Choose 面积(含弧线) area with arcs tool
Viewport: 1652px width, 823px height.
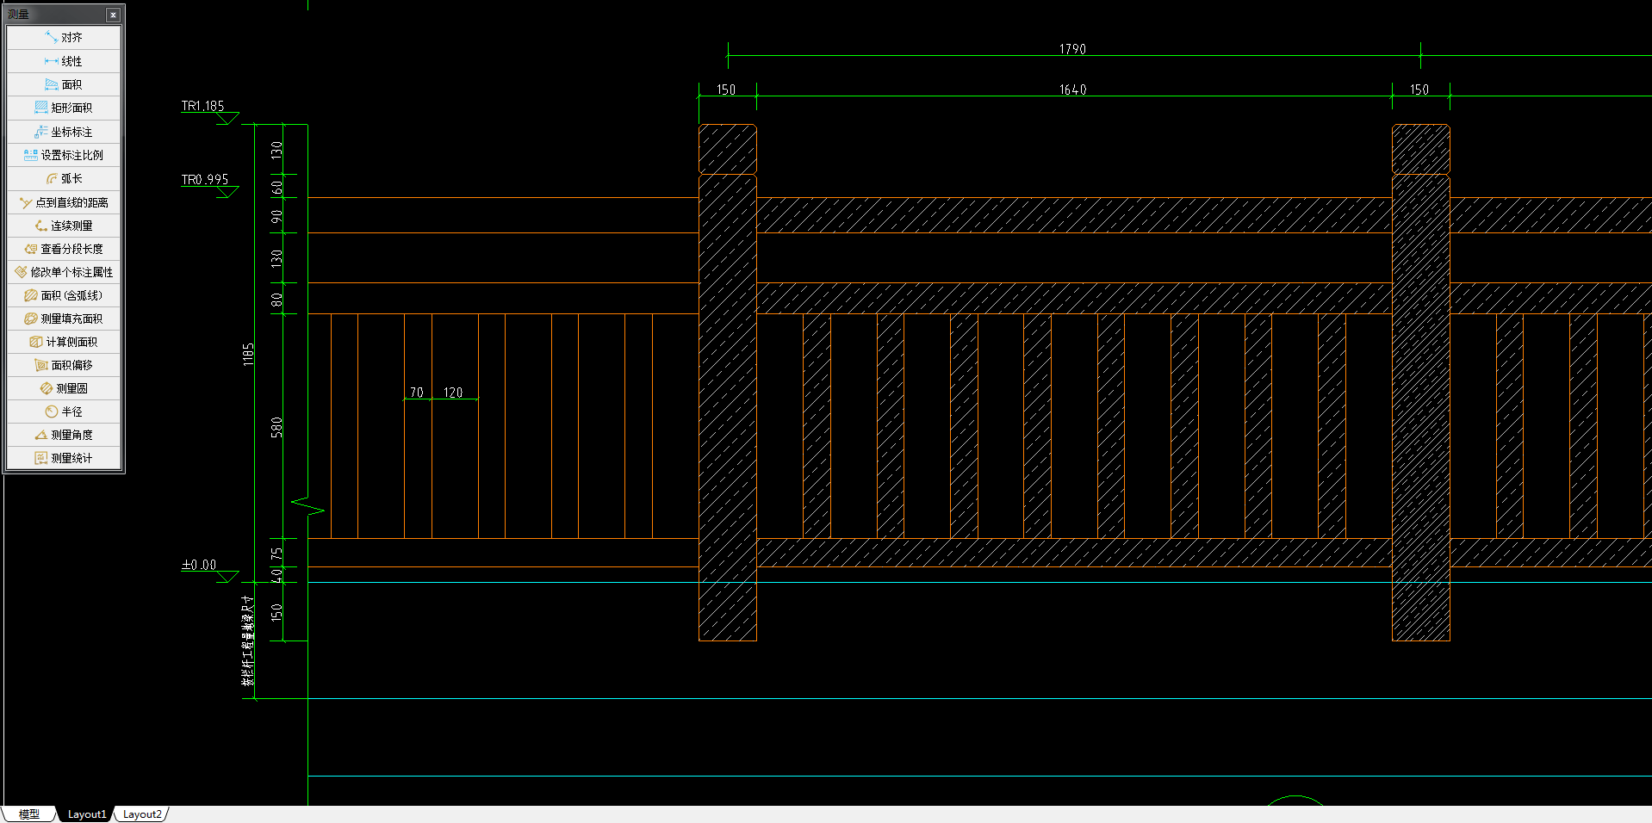pyautogui.click(x=63, y=295)
